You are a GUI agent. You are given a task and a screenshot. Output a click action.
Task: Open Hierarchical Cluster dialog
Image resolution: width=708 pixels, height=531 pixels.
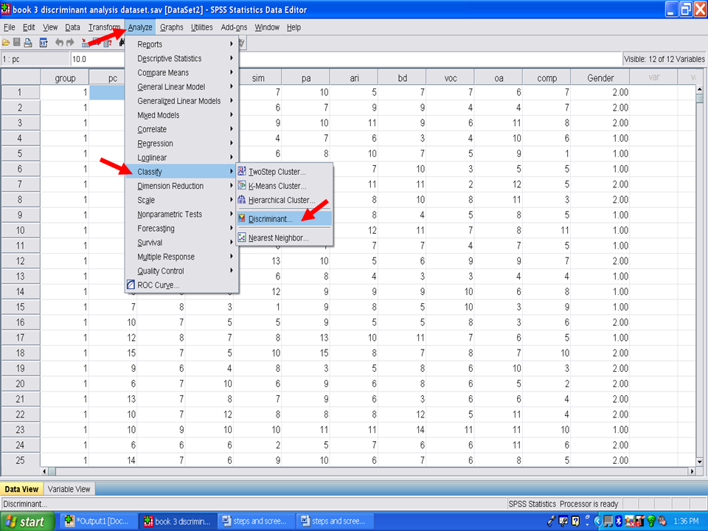point(281,200)
